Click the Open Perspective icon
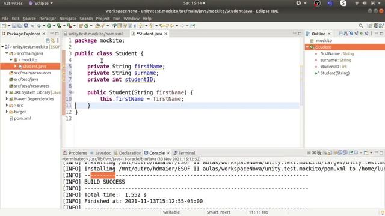The width and height of the screenshot is (385, 216). pyautogui.click(x=371, y=26)
